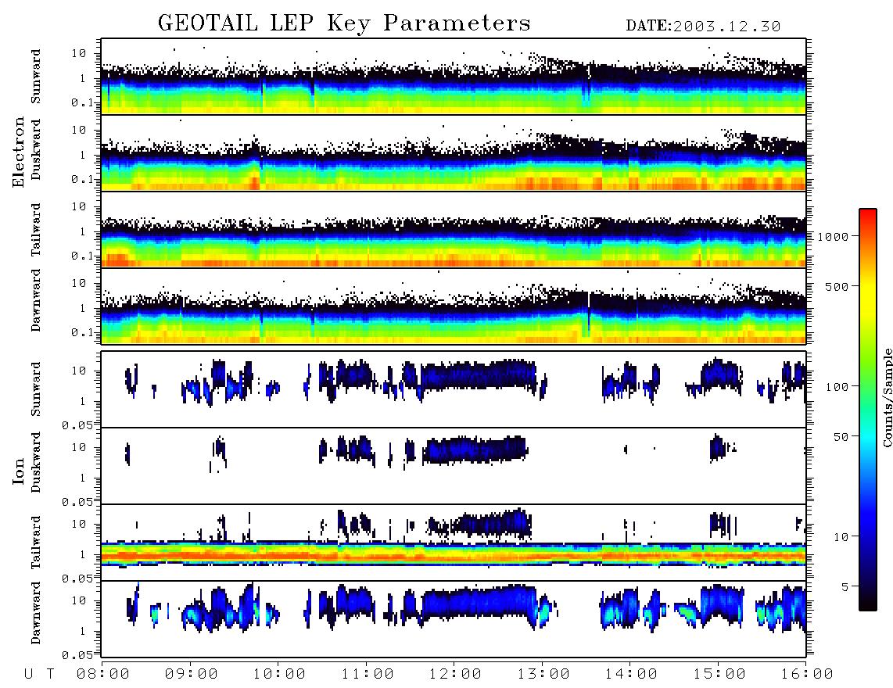Click the 'U T' time axis label
Image resolution: width=893 pixels, height=688 pixels.
tap(39, 675)
